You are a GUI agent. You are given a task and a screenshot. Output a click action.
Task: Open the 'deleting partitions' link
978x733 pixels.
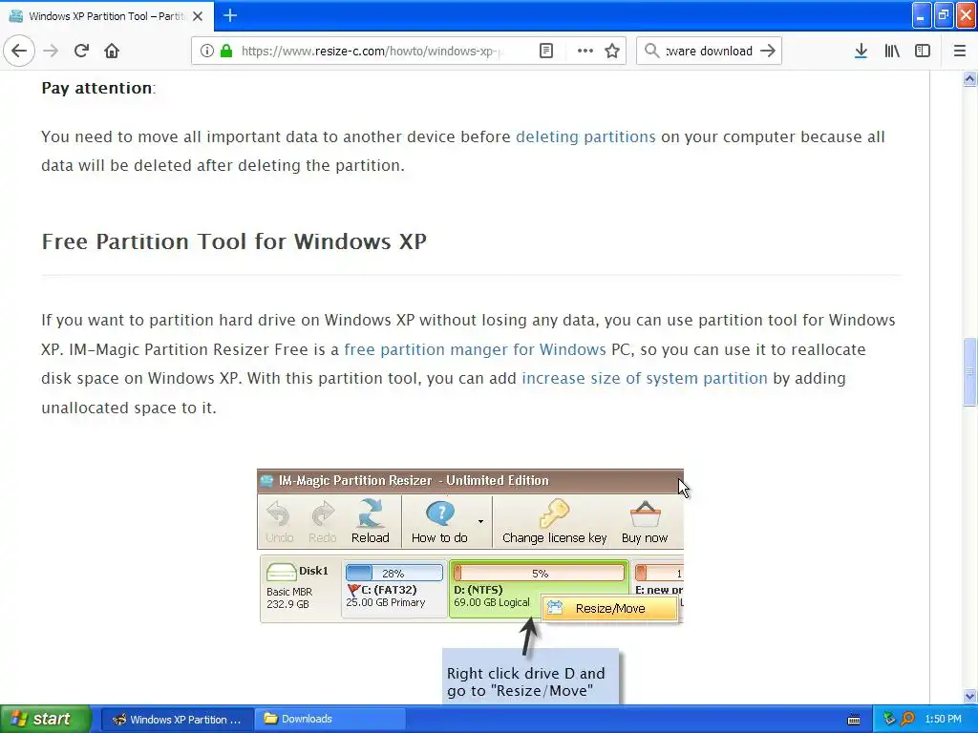[x=585, y=136]
